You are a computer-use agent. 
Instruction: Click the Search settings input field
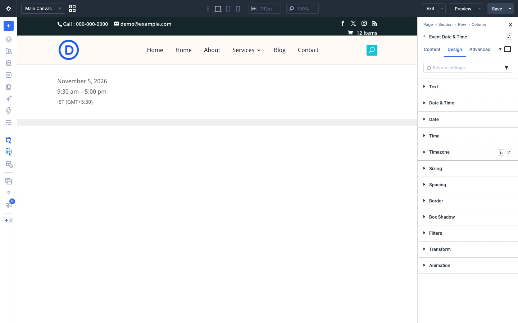(x=464, y=68)
